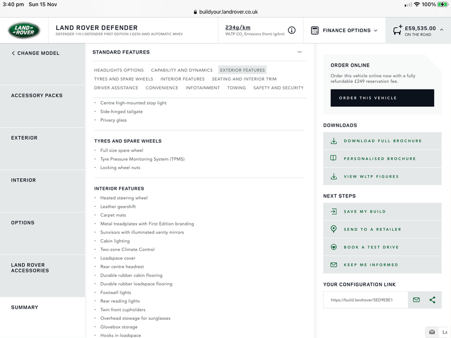Jump to Towing tab
Image resolution: width=451 pixels, height=338 pixels.
coord(236,87)
